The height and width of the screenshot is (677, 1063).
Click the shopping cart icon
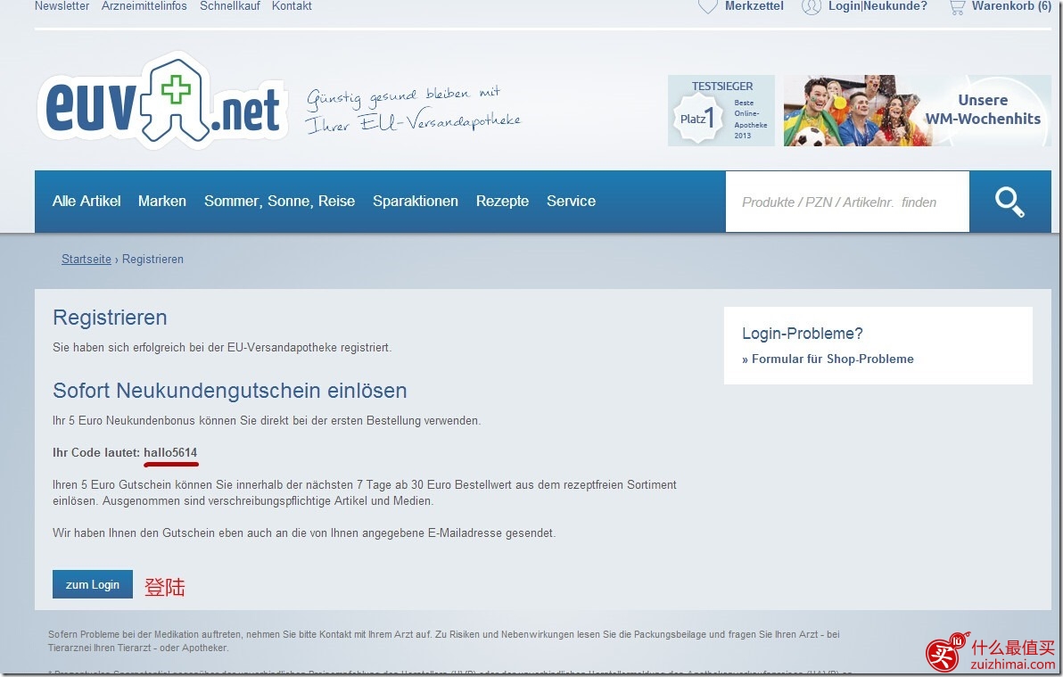click(957, 7)
